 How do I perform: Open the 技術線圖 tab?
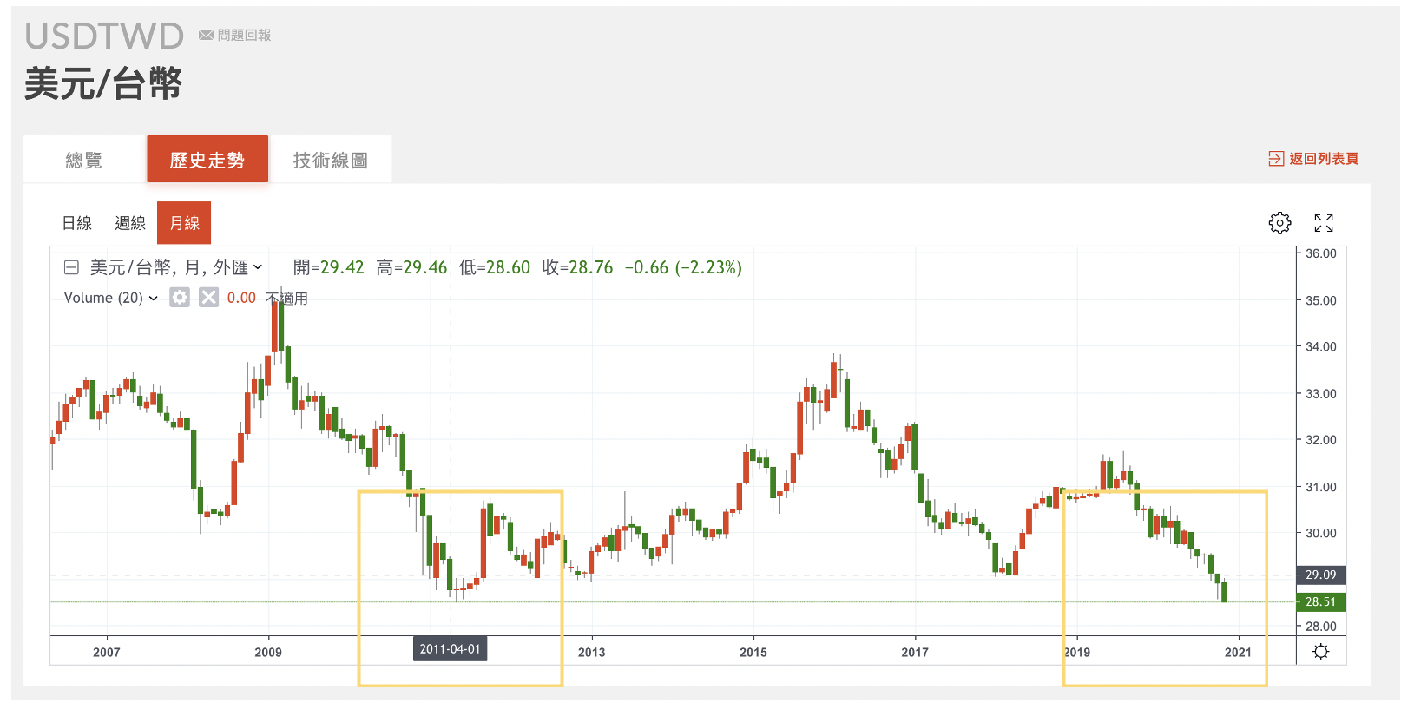coord(330,160)
